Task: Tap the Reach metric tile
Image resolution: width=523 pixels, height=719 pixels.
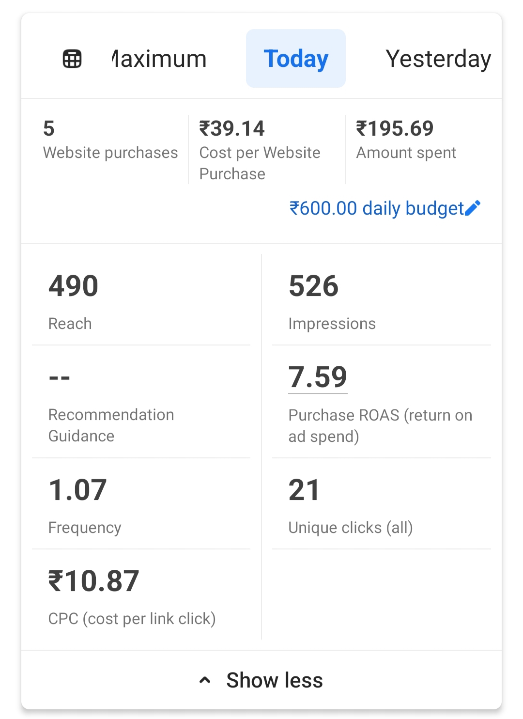Action: pyautogui.click(x=140, y=300)
